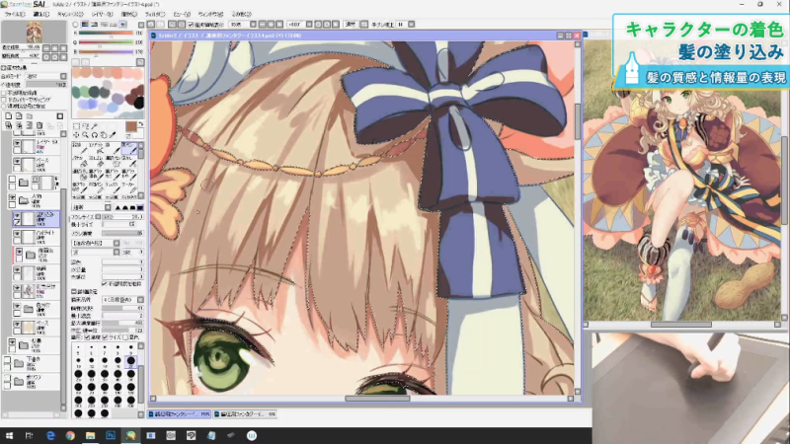Zoom out canvas with minus toolbar button
This screenshot has width=790, height=444.
[262, 24]
